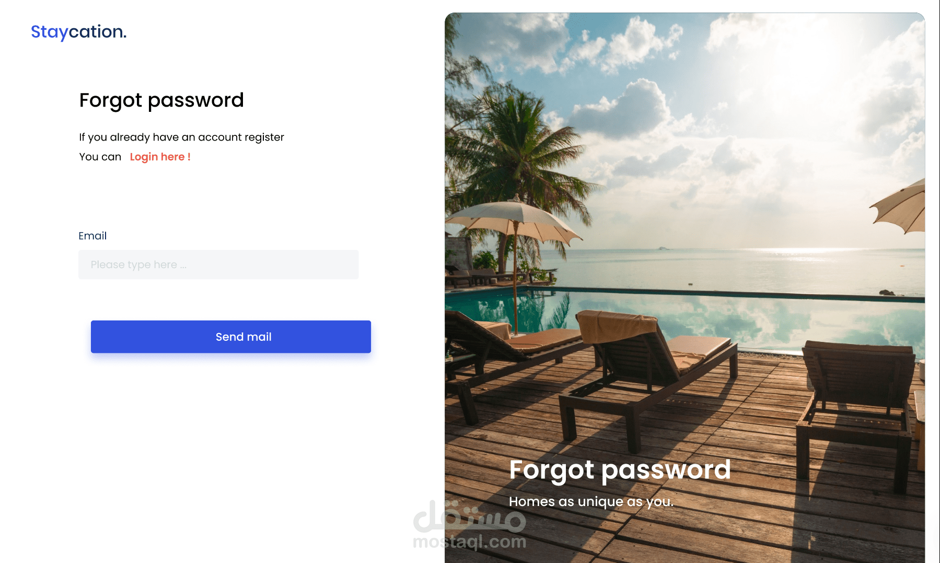940x563 pixels.
Task: Click the "You can" text
Action: click(100, 157)
